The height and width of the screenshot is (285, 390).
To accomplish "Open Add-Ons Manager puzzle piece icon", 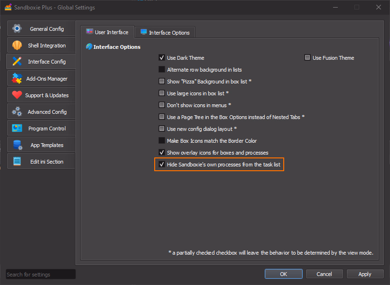I will click(x=17, y=78).
